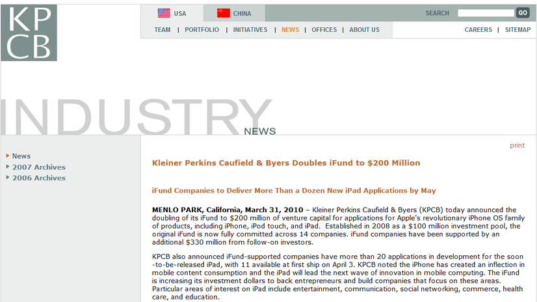
Task: Switch to the USA site tab
Action: [x=172, y=14]
